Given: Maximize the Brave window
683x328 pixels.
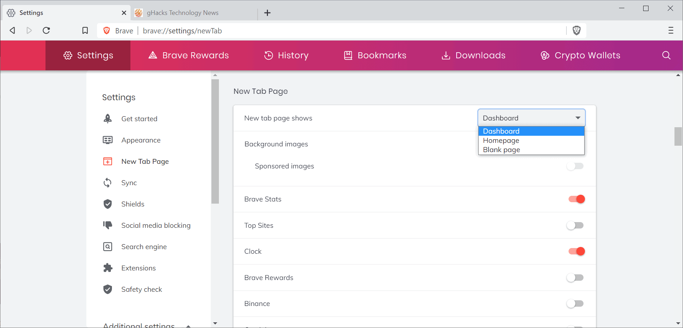Looking at the screenshot, I should [x=646, y=8].
